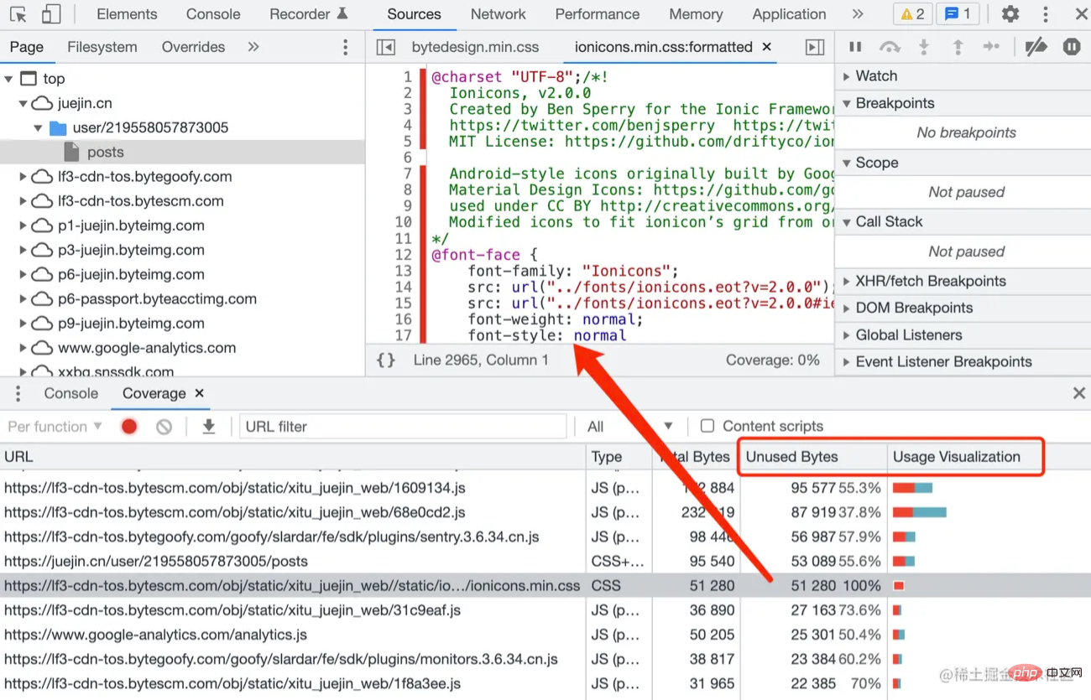Click the URL filter input field
The width and height of the screenshot is (1091, 700).
pyautogui.click(x=403, y=427)
